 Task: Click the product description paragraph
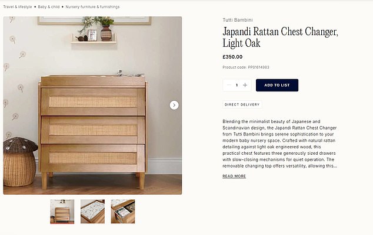279,144
